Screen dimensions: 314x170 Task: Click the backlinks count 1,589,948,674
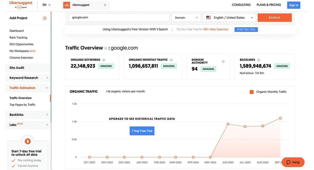[255, 66]
